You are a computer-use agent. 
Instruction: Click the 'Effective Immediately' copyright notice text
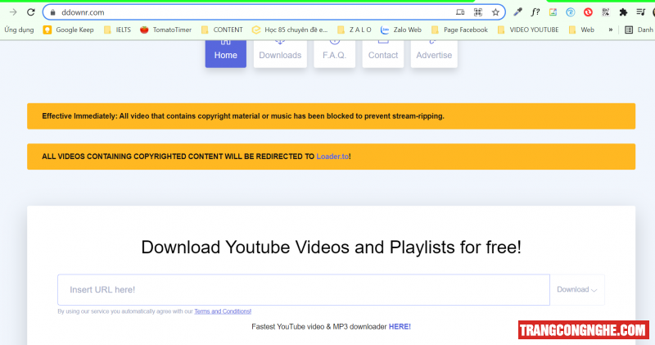pyautogui.click(x=243, y=116)
